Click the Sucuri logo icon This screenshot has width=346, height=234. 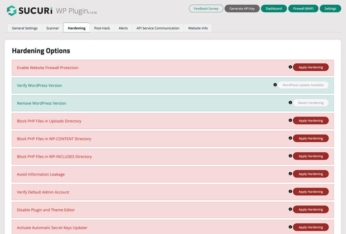click(x=12, y=10)
